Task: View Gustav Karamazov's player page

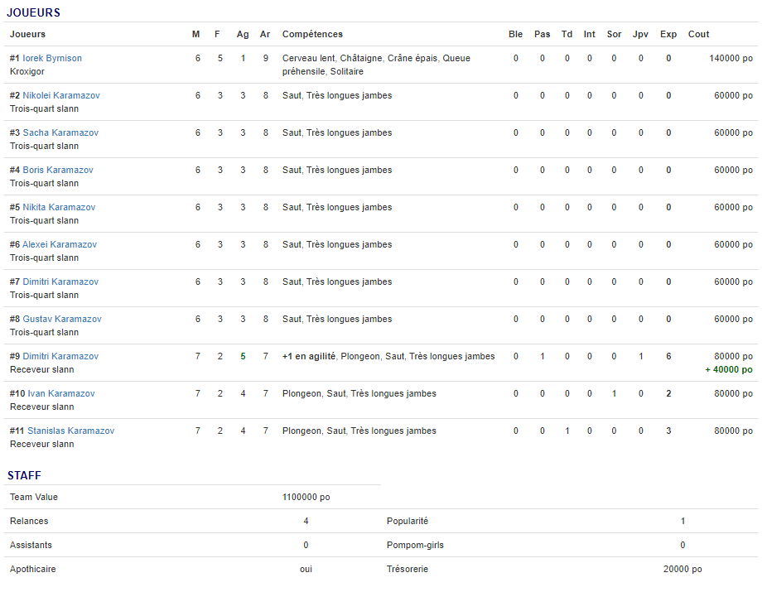Action: click(x=62, y=320)
